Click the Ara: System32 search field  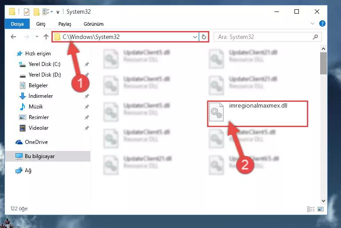[x=264, y=37]
